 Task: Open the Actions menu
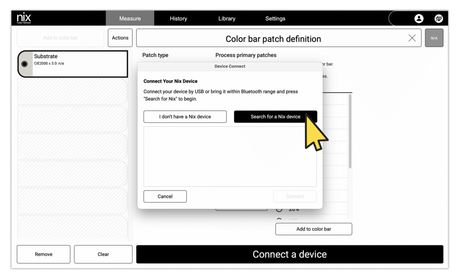[120, 38]
